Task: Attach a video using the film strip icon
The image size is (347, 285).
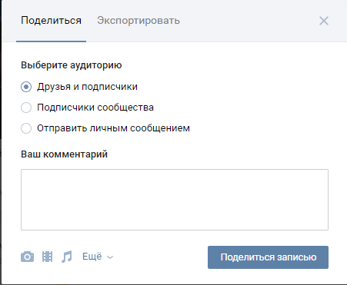Action: point(47,257)
